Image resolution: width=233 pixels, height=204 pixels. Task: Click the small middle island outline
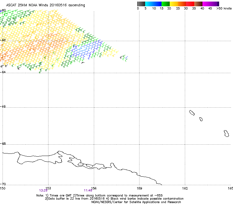click(201, 119)
